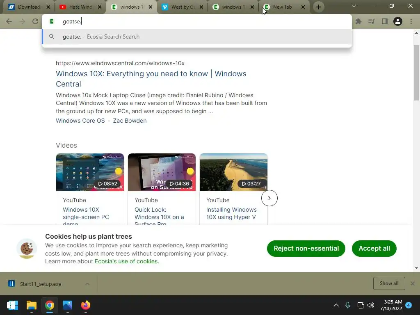Image resolution: width=420 pixels, height=315 pixels.
Task: Click the address bar containing goatse.
Action: pyautogui.click(x=196, y=21)
